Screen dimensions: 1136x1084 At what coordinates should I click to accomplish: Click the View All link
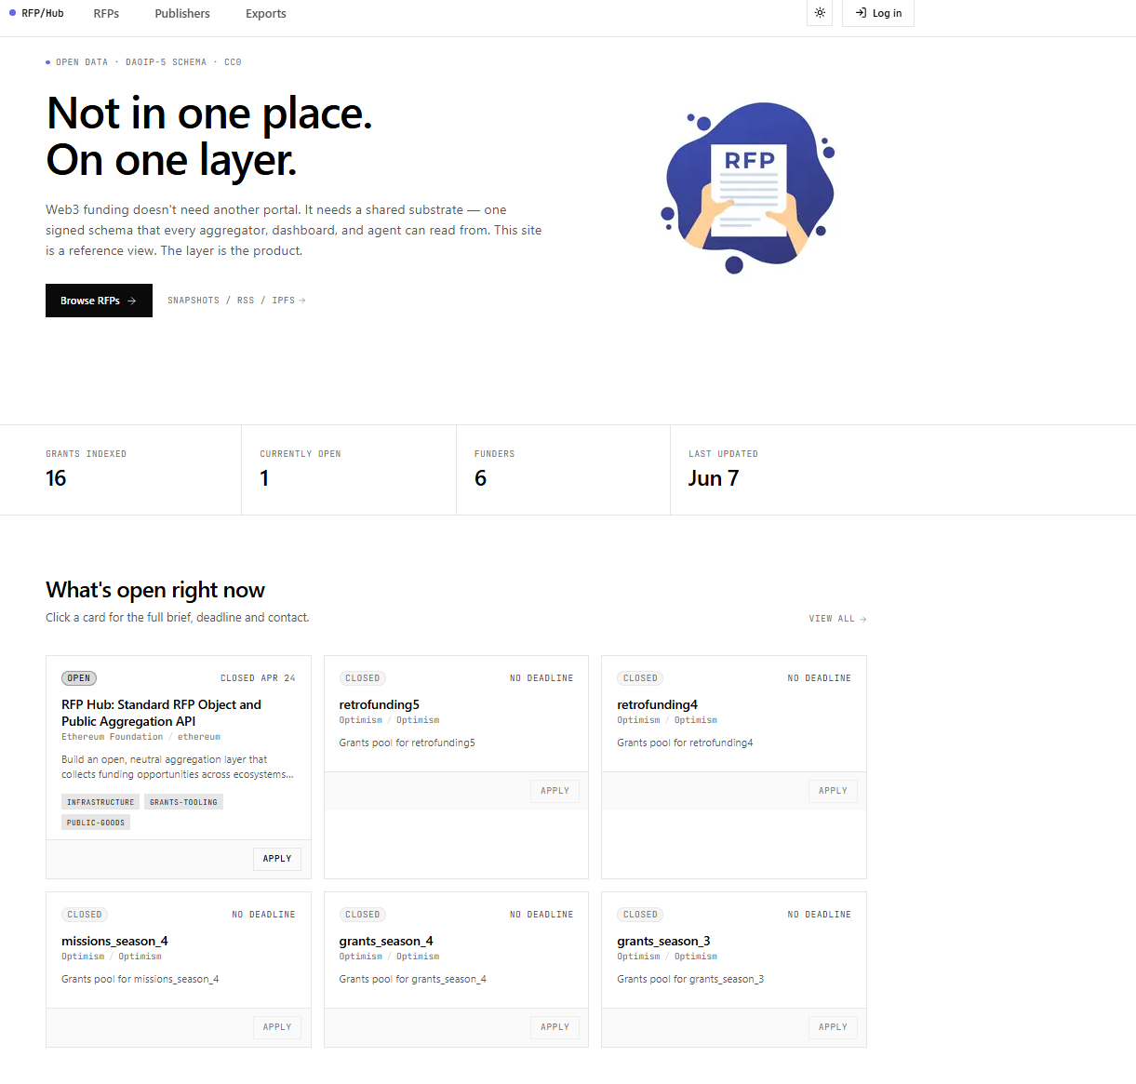coord(837,619)
